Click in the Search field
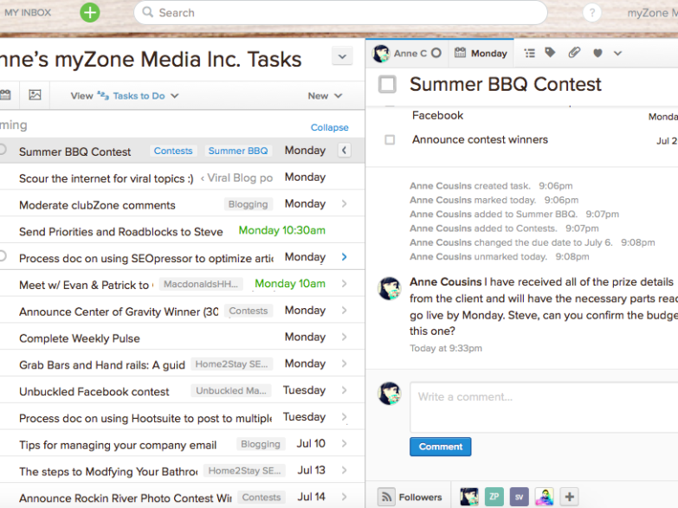Viewport: 678px width, 508px height. click(x=340, y=12)
